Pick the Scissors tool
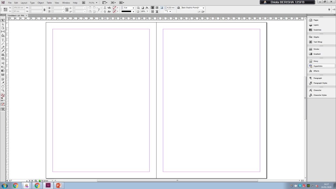 [x=3, y=63]
